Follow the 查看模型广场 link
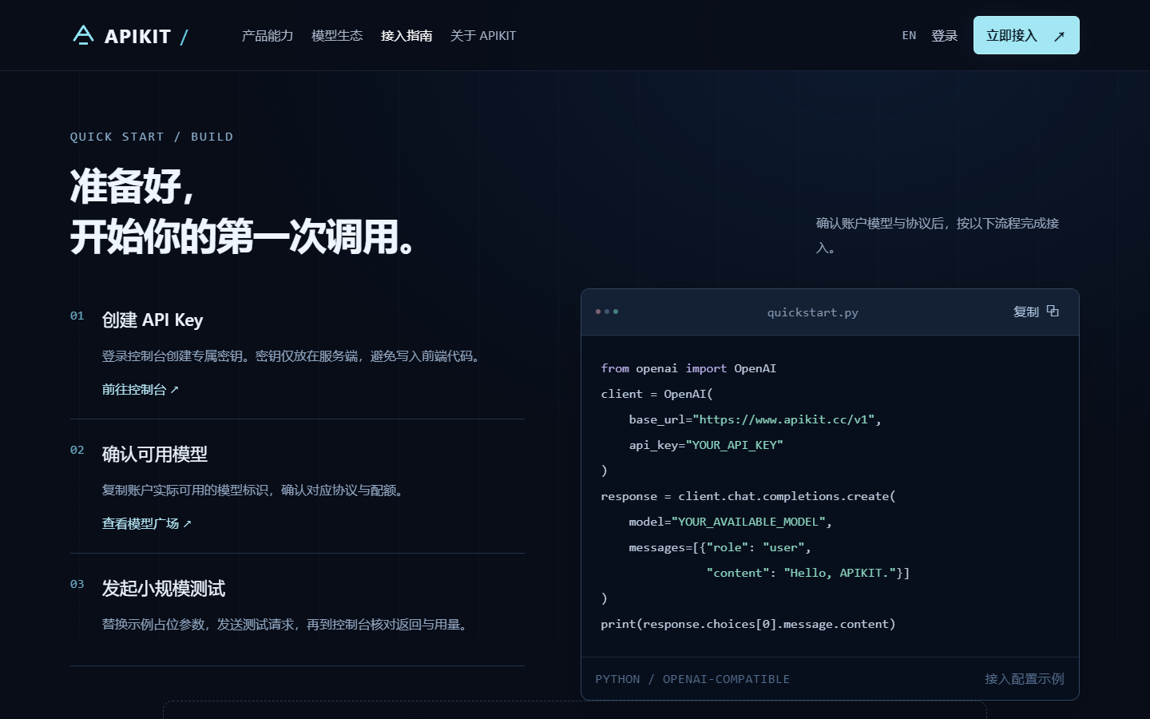Viewport: 1150px width, 719px height. tap(147, 524)
